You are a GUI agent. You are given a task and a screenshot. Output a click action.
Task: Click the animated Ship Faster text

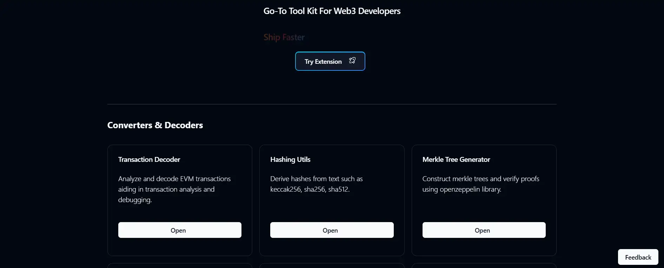(x=284, y=37)
